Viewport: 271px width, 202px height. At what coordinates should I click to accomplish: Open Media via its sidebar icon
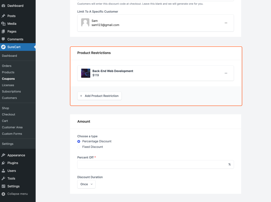coord(3,24)
